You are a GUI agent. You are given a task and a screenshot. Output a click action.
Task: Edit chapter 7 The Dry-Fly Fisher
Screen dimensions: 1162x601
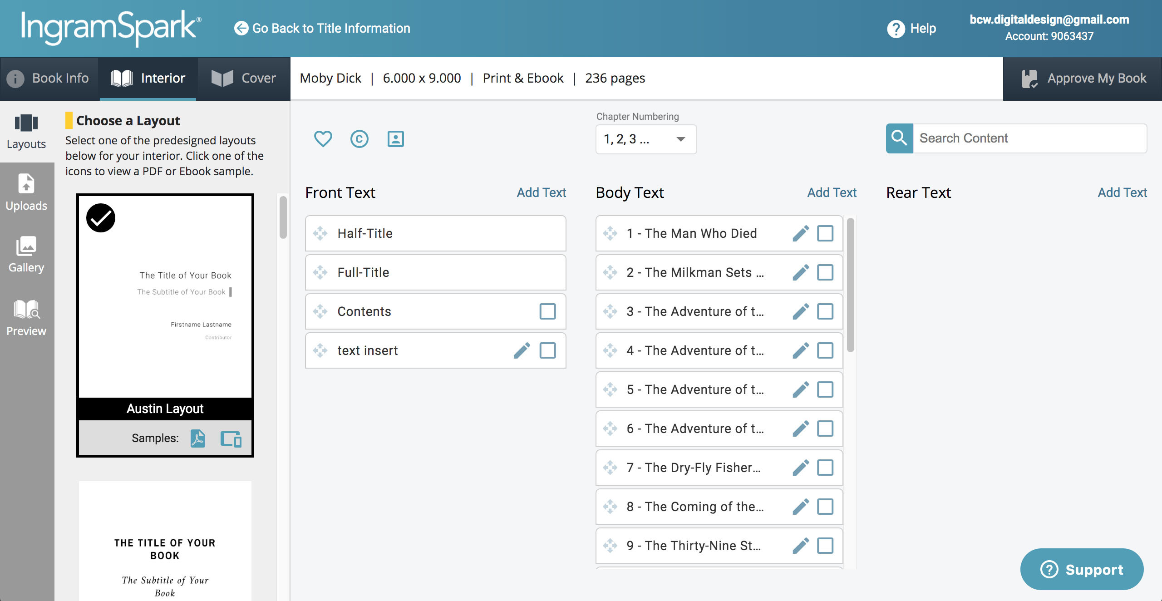[801, 468]
